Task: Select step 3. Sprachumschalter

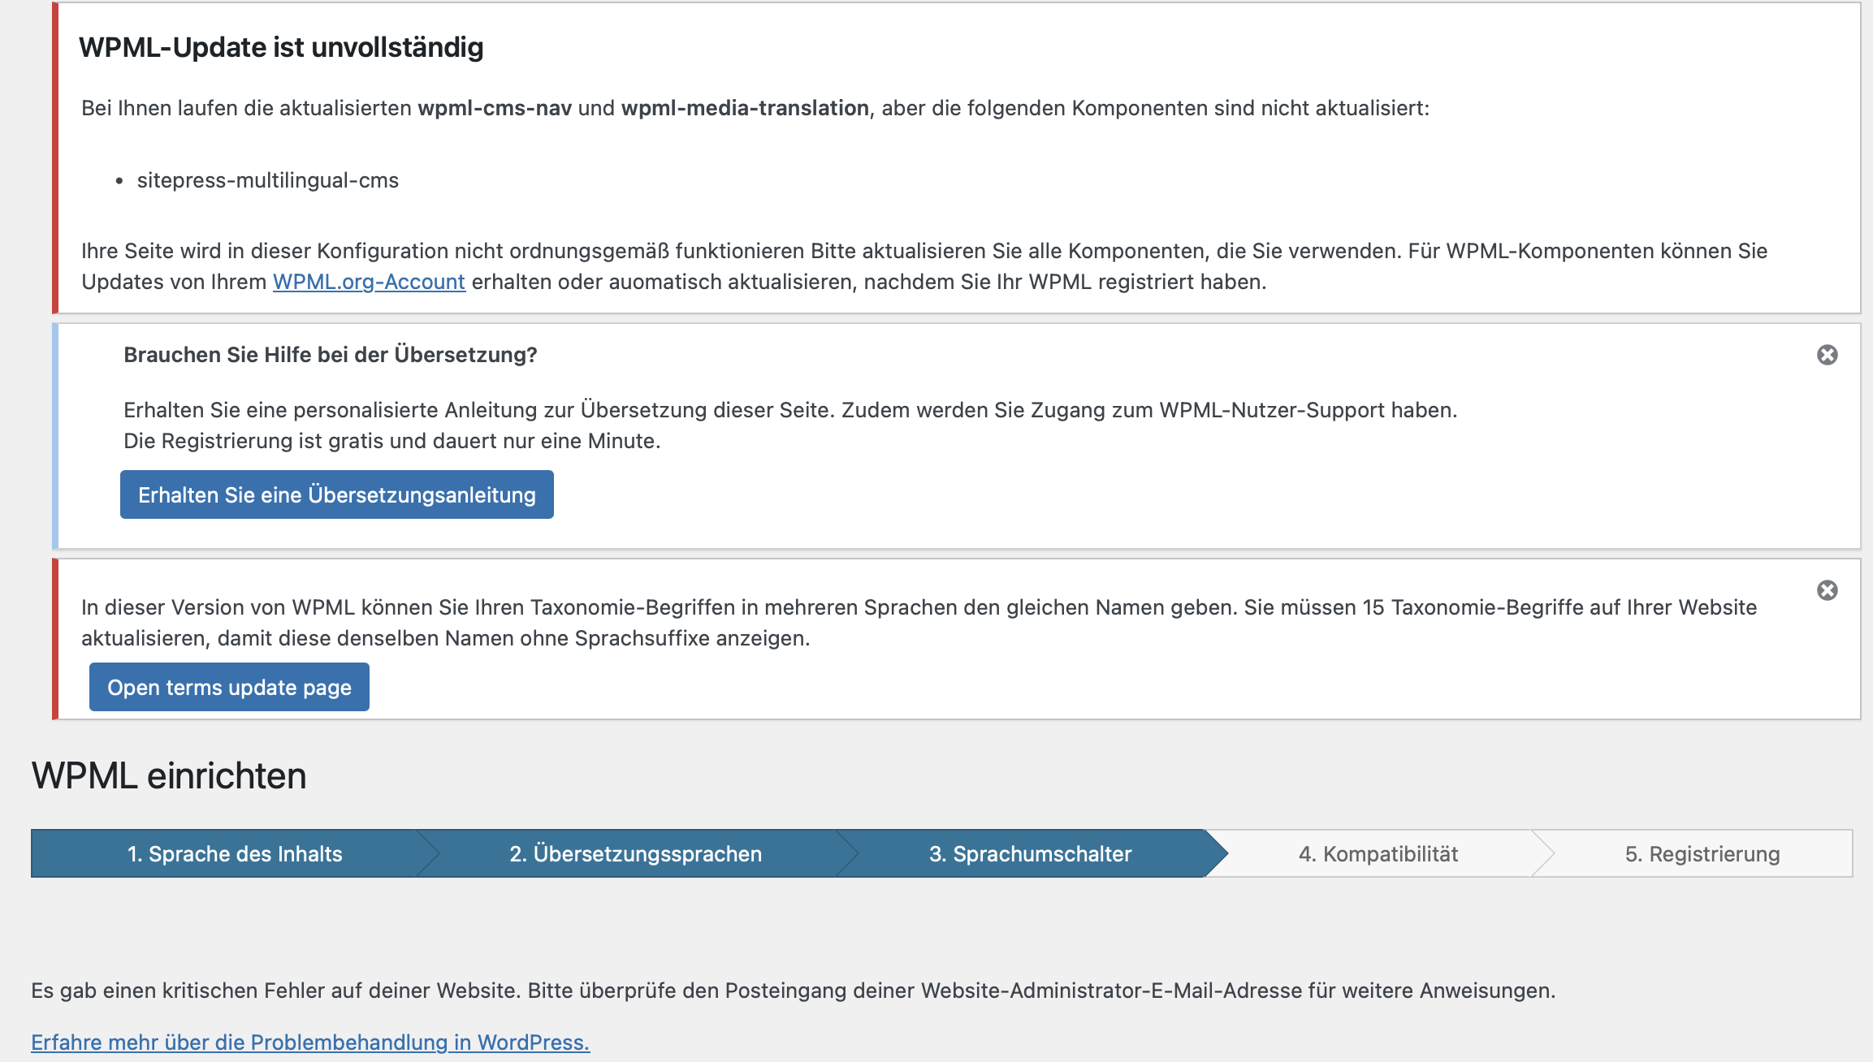Action: (1030, 853)
